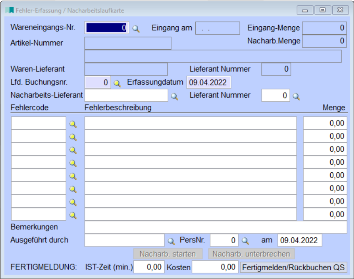
Task: Maximize the Fehler-Erfassung window
Action: (322, 10)
